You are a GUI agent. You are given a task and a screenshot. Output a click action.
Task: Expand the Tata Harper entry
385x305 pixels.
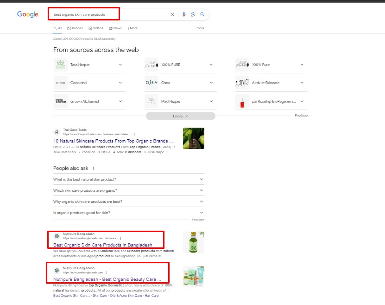(120, 65)
